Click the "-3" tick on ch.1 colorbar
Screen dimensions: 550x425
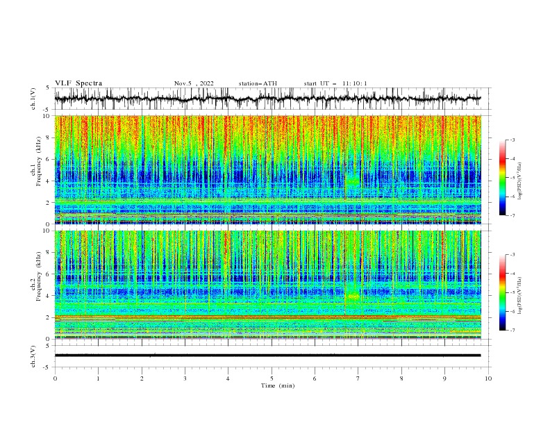(x=512, y=140)
